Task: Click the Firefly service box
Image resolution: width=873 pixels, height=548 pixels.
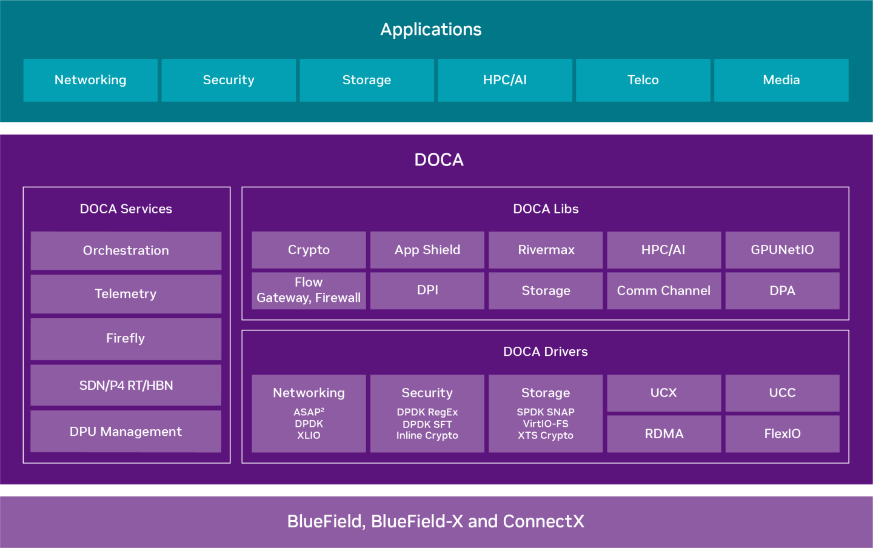Action: tap(126, 338)
